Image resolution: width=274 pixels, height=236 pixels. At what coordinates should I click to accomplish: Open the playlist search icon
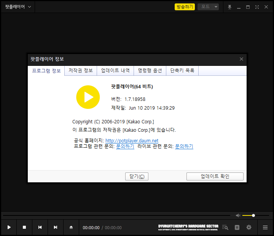click(x=225, y=227)
